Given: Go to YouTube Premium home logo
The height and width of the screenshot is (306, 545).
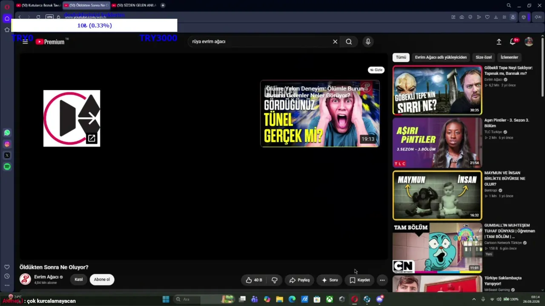Looking at the screenshot, I should (x=50, y=42).
